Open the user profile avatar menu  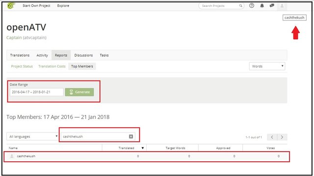tap(282, 6)
